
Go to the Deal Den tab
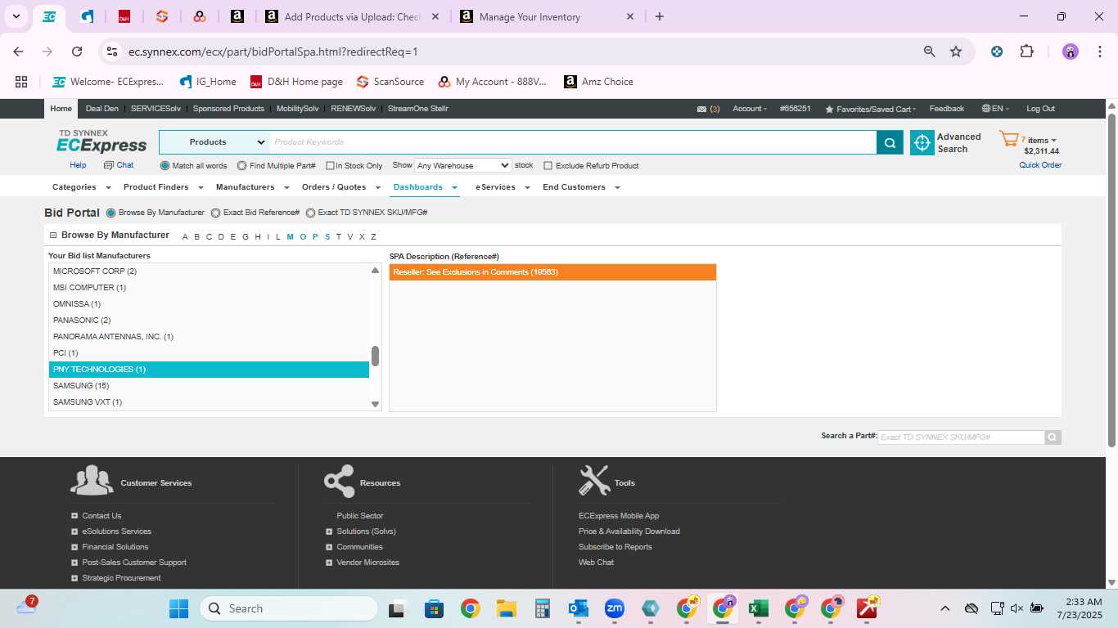click(102, 109)
